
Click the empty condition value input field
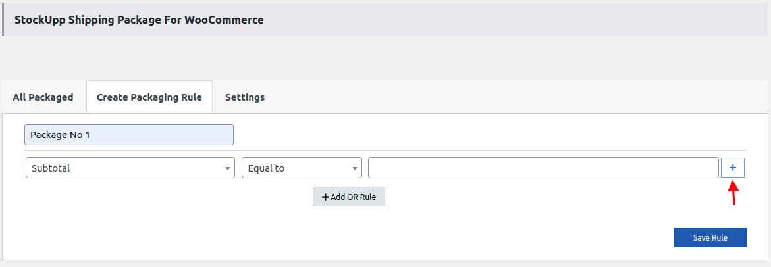543,168
